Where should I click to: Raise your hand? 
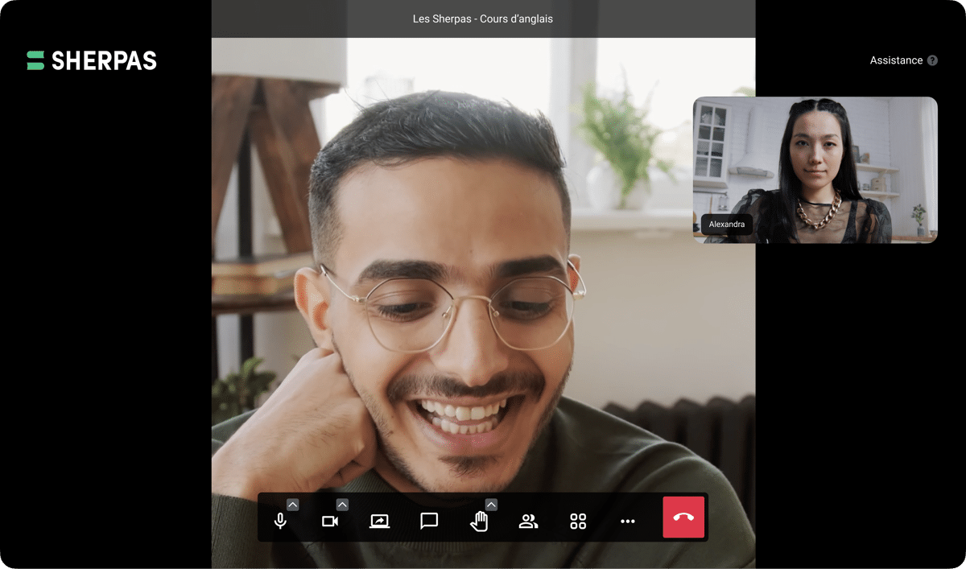[479, 522]
